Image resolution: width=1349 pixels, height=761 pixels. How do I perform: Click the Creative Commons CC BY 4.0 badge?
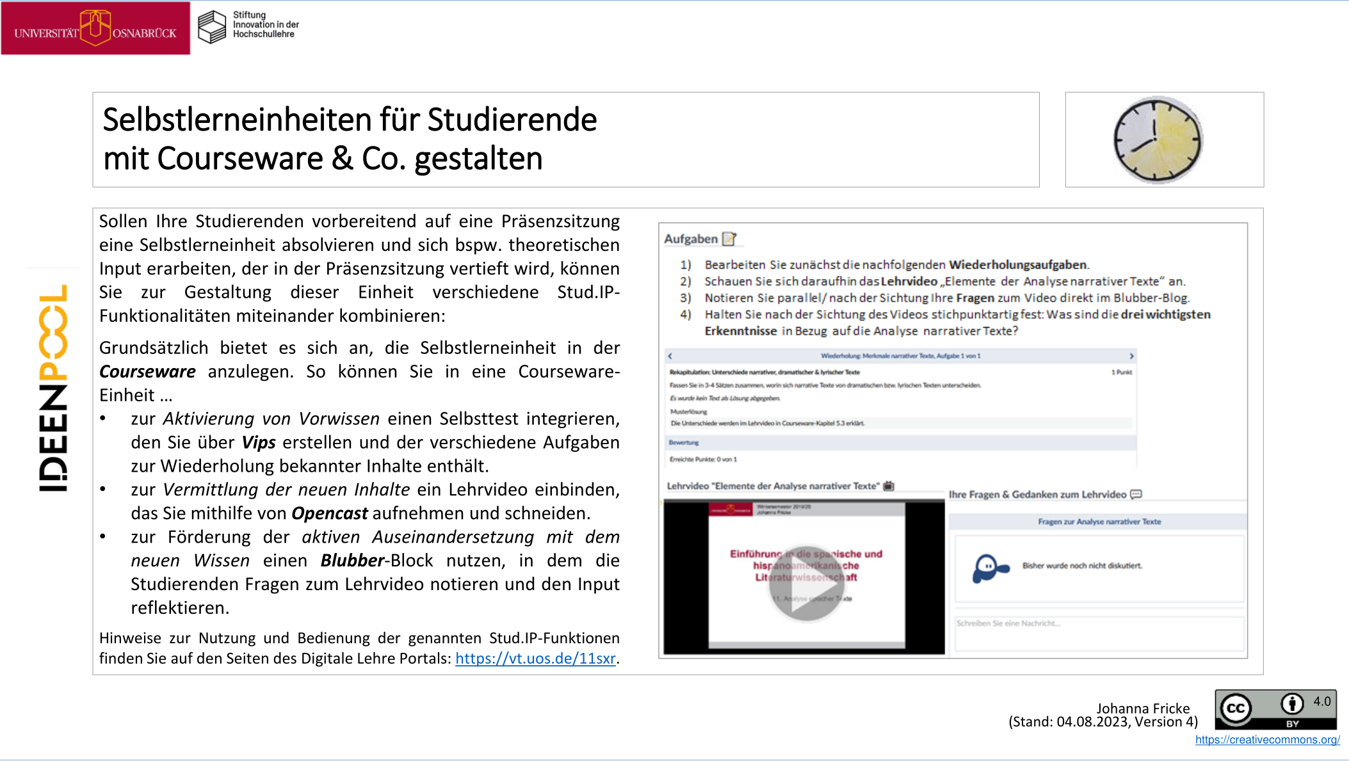1275,709
